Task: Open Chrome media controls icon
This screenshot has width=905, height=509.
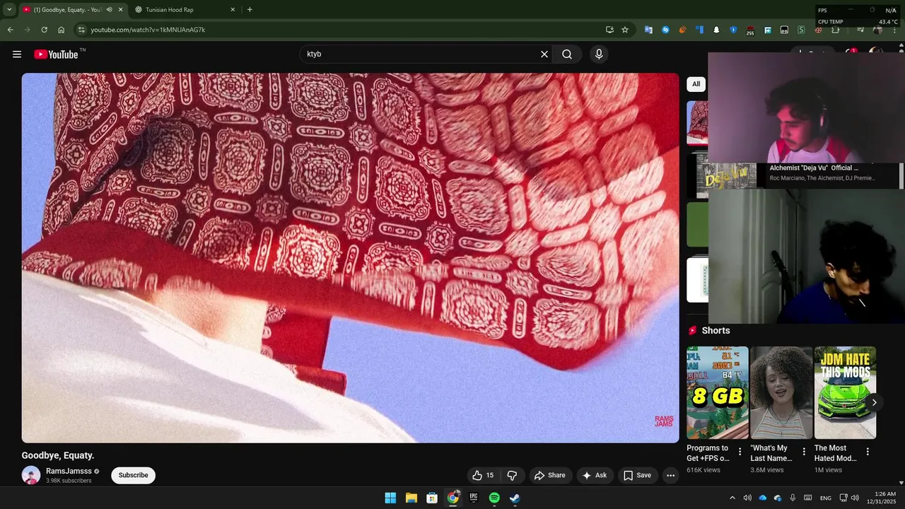Action: pyautogui.click(x=860, y=30)
